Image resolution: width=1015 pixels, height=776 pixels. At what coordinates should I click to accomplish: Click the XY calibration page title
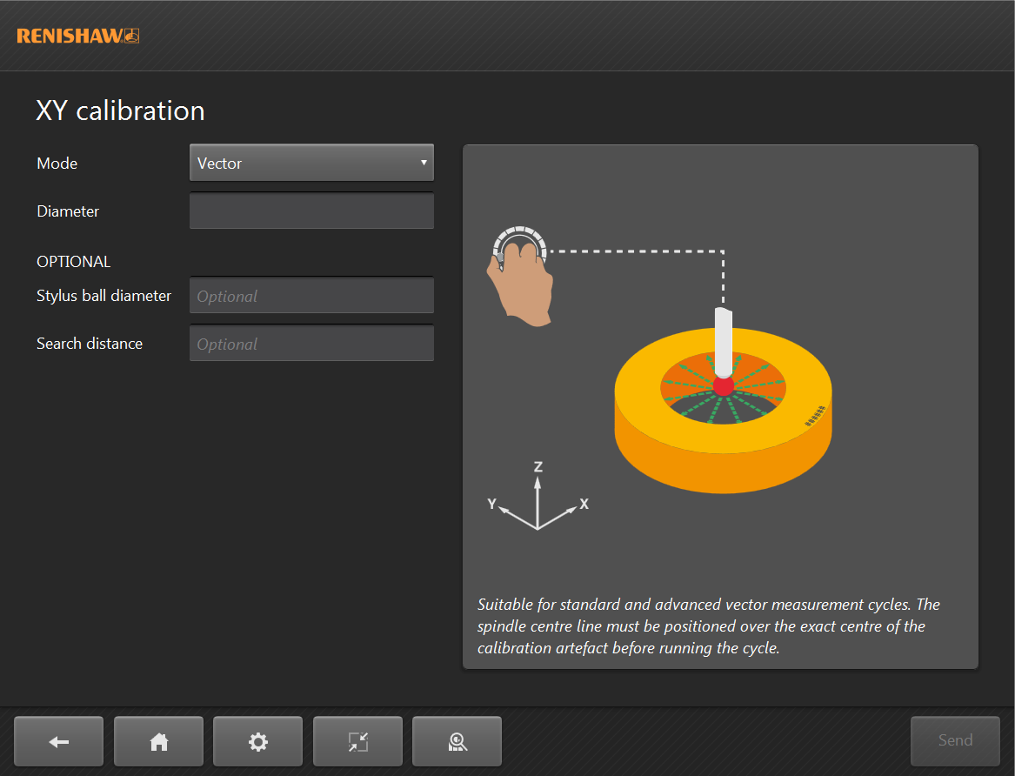120,110
